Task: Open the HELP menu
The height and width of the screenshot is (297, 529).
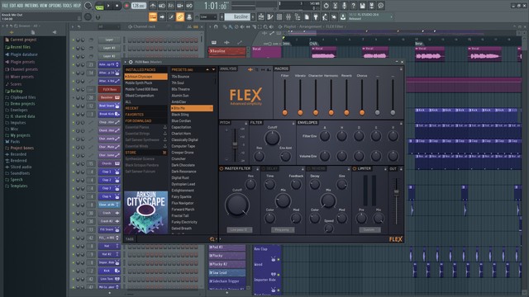Action: 77,6
